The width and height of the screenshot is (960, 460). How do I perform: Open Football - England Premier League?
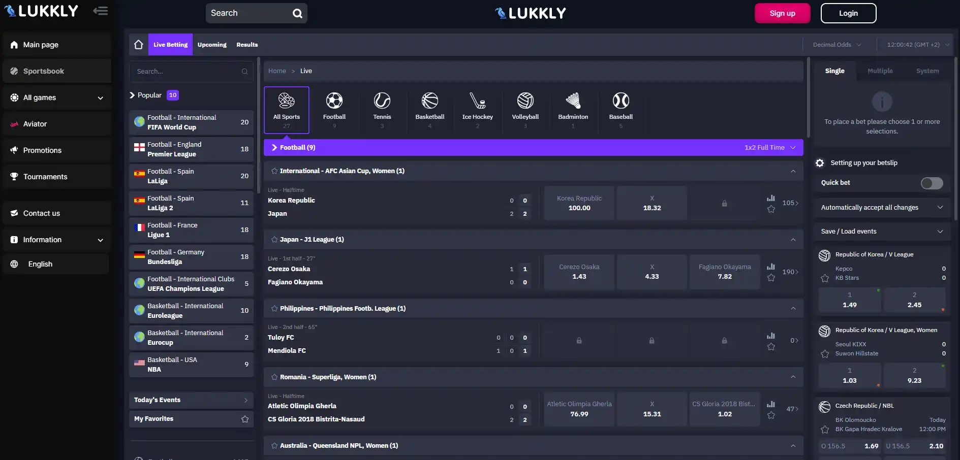pos(191,149)
